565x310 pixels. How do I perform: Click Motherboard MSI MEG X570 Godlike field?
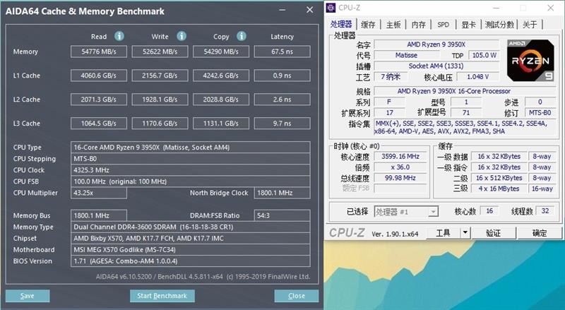(x=190, y=249)
